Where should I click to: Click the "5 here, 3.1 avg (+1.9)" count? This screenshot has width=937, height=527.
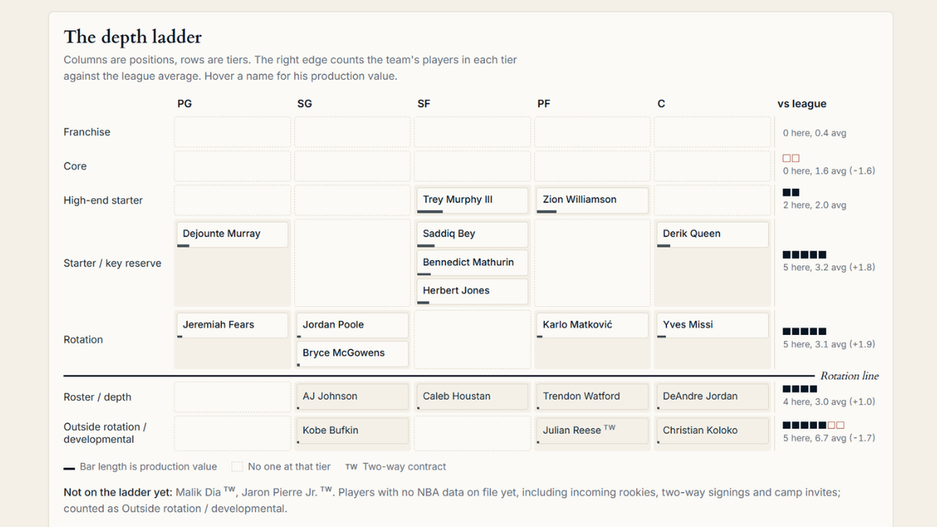[x=829, y=344]
